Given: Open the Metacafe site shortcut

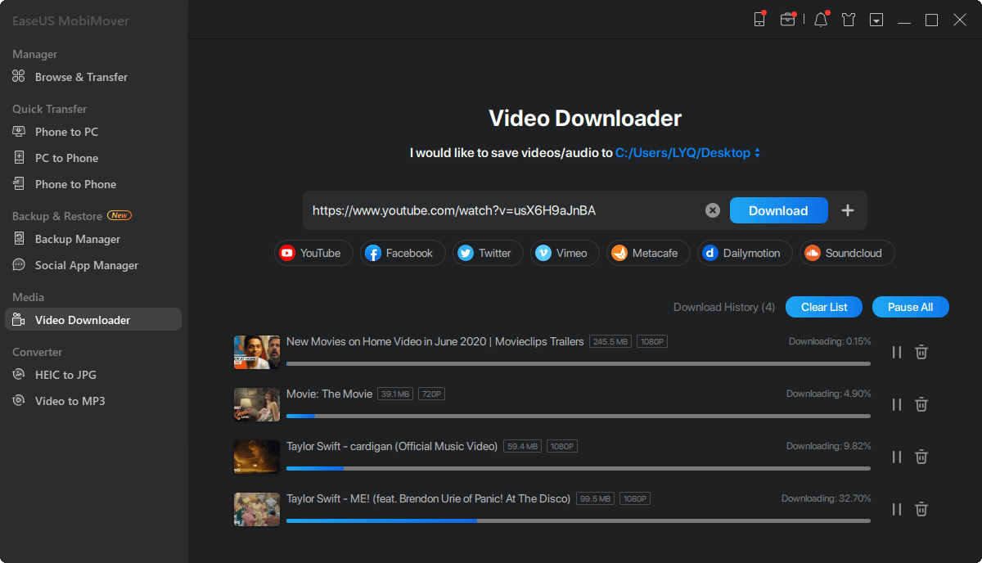Looking at the screenshot, I should click(x=648, y=253).
